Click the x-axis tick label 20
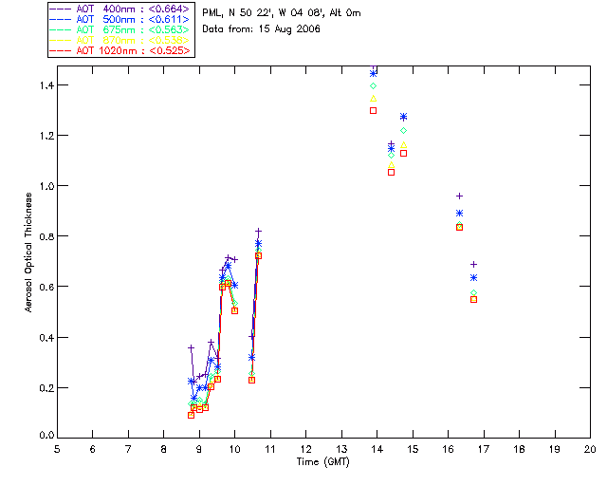 coord(590,449)
